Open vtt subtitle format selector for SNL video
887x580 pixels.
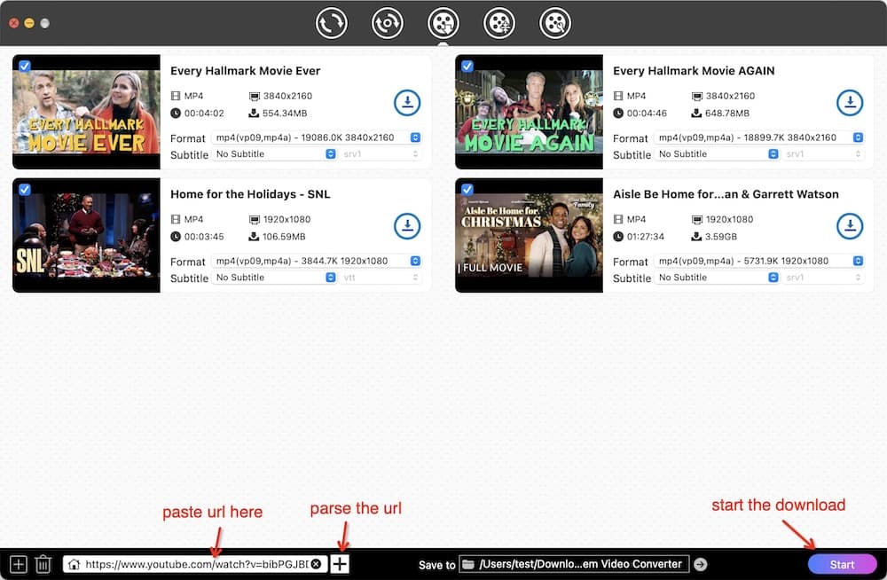(381, 278)
